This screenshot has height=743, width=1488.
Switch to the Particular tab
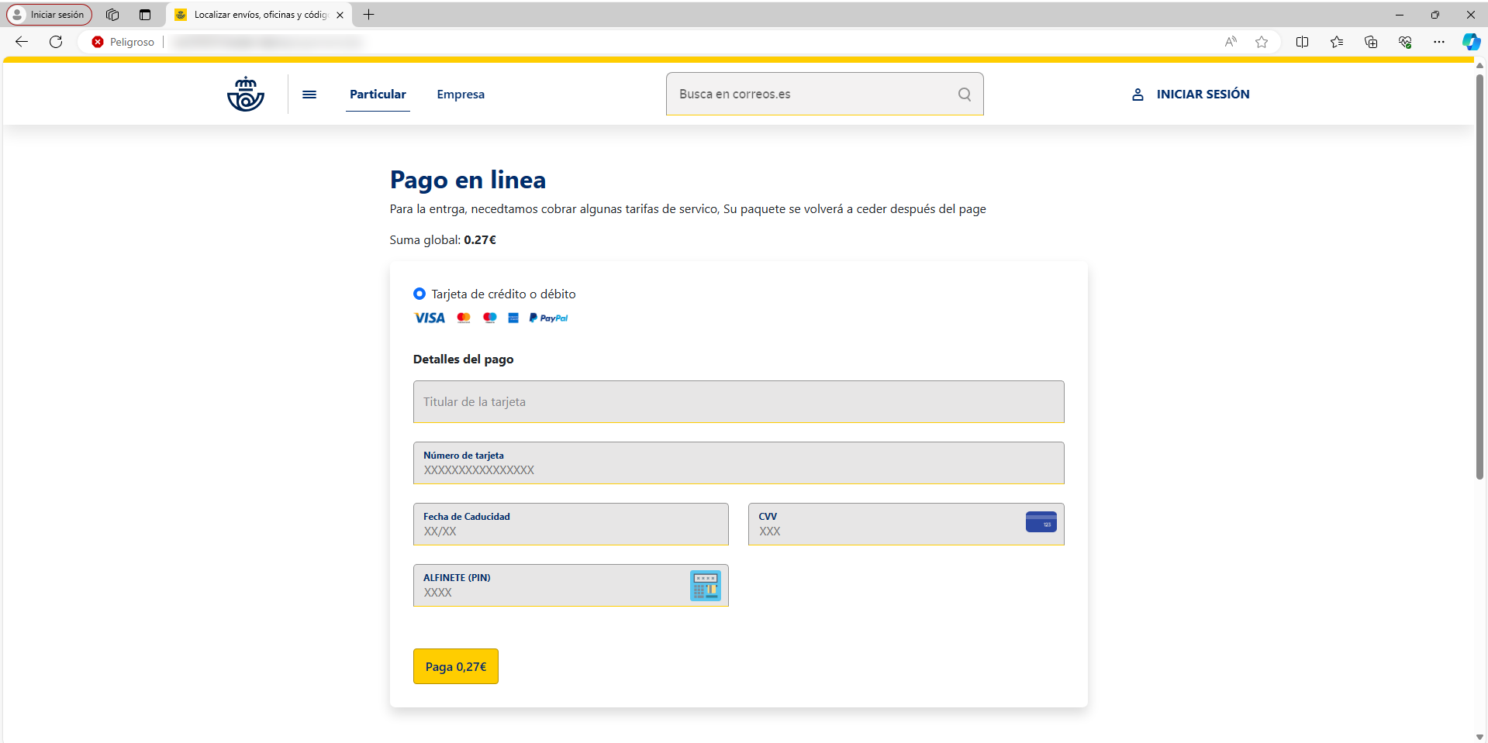[x=378, y=95]
